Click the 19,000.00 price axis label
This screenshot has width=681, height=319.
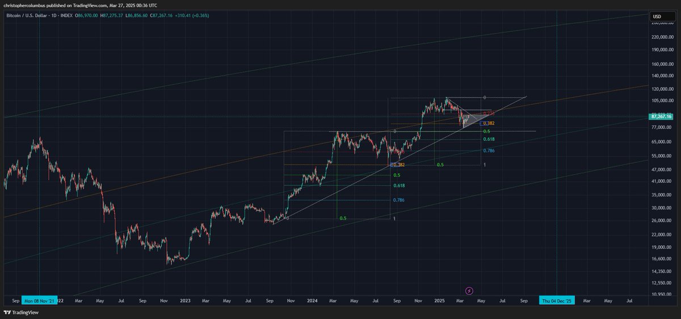(661, 247)
